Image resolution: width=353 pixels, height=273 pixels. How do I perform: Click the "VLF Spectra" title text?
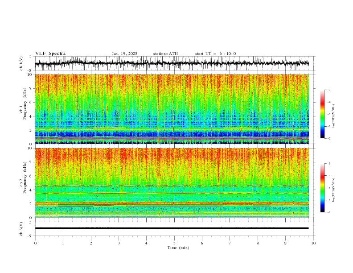pyautogui.click(x=50, y=54)
